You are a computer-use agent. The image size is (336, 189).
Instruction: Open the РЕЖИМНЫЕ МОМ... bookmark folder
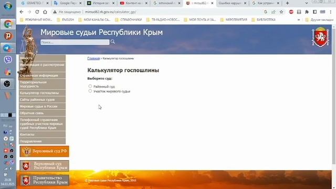pyautogui.click(x=36, y=20)
